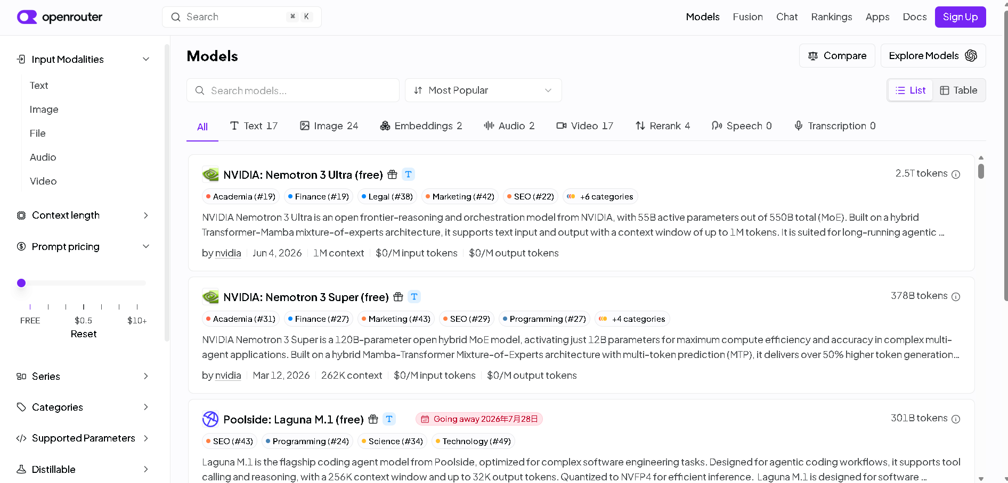Click the Input Modalities sidebar icon

tap(21, 59)
